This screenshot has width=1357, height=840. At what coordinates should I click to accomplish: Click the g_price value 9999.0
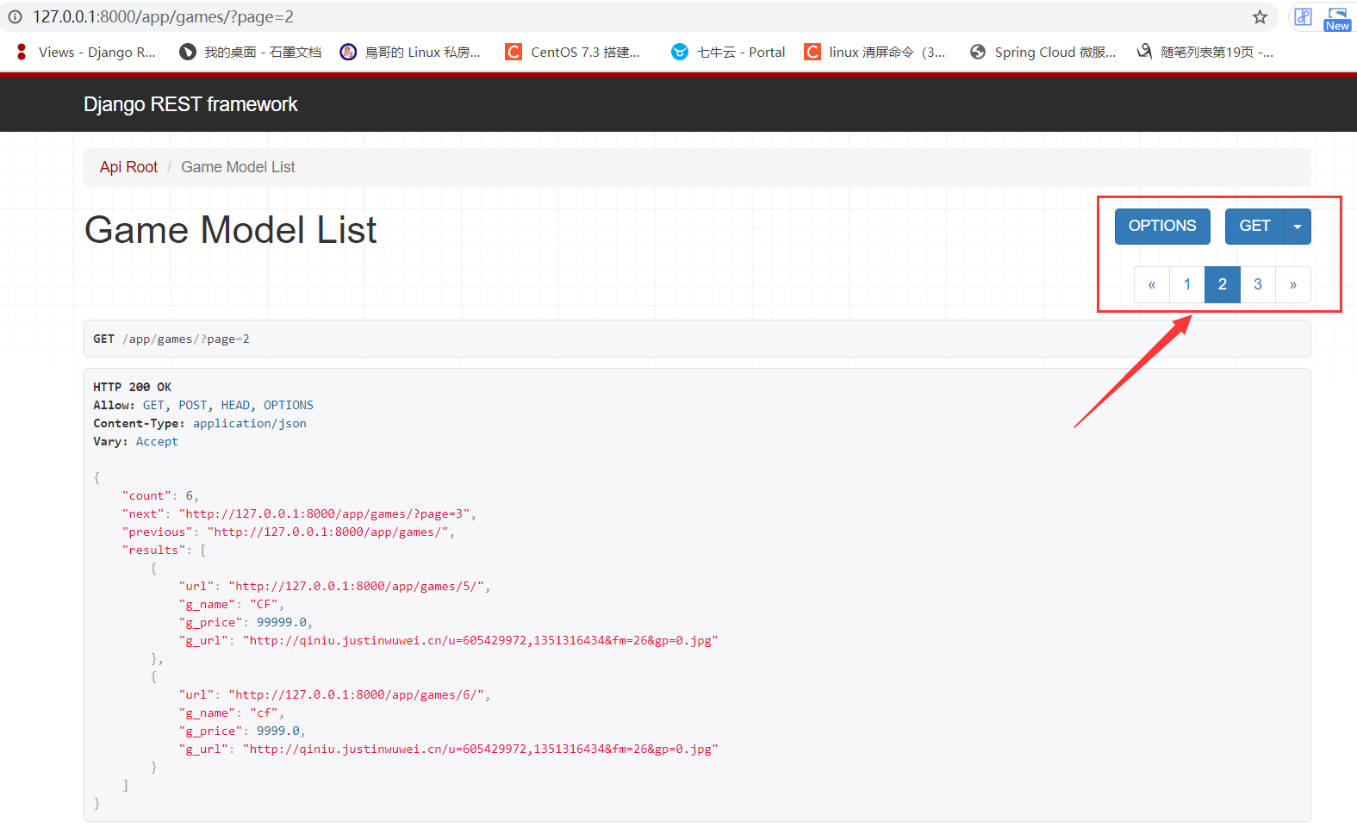click(x=278, y=731)
